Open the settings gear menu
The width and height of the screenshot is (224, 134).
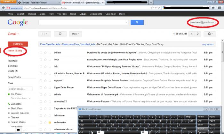[x=210, y=34]
